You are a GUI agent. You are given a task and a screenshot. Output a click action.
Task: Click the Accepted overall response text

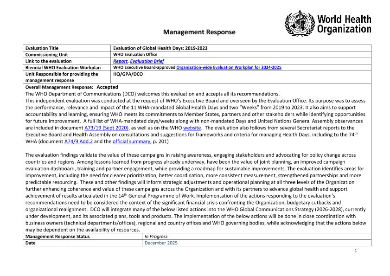click(x=107, y=87)
